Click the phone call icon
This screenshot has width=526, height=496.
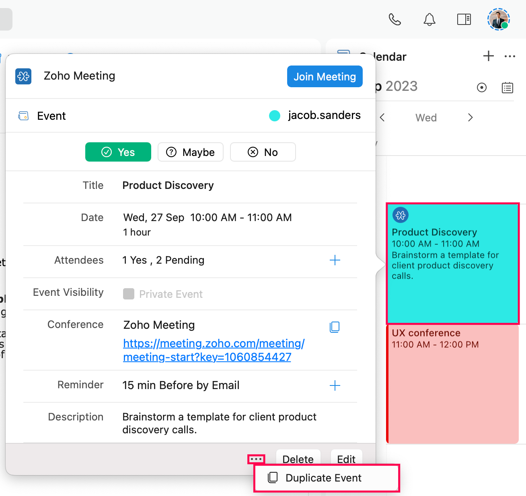[x=394, y=19]
